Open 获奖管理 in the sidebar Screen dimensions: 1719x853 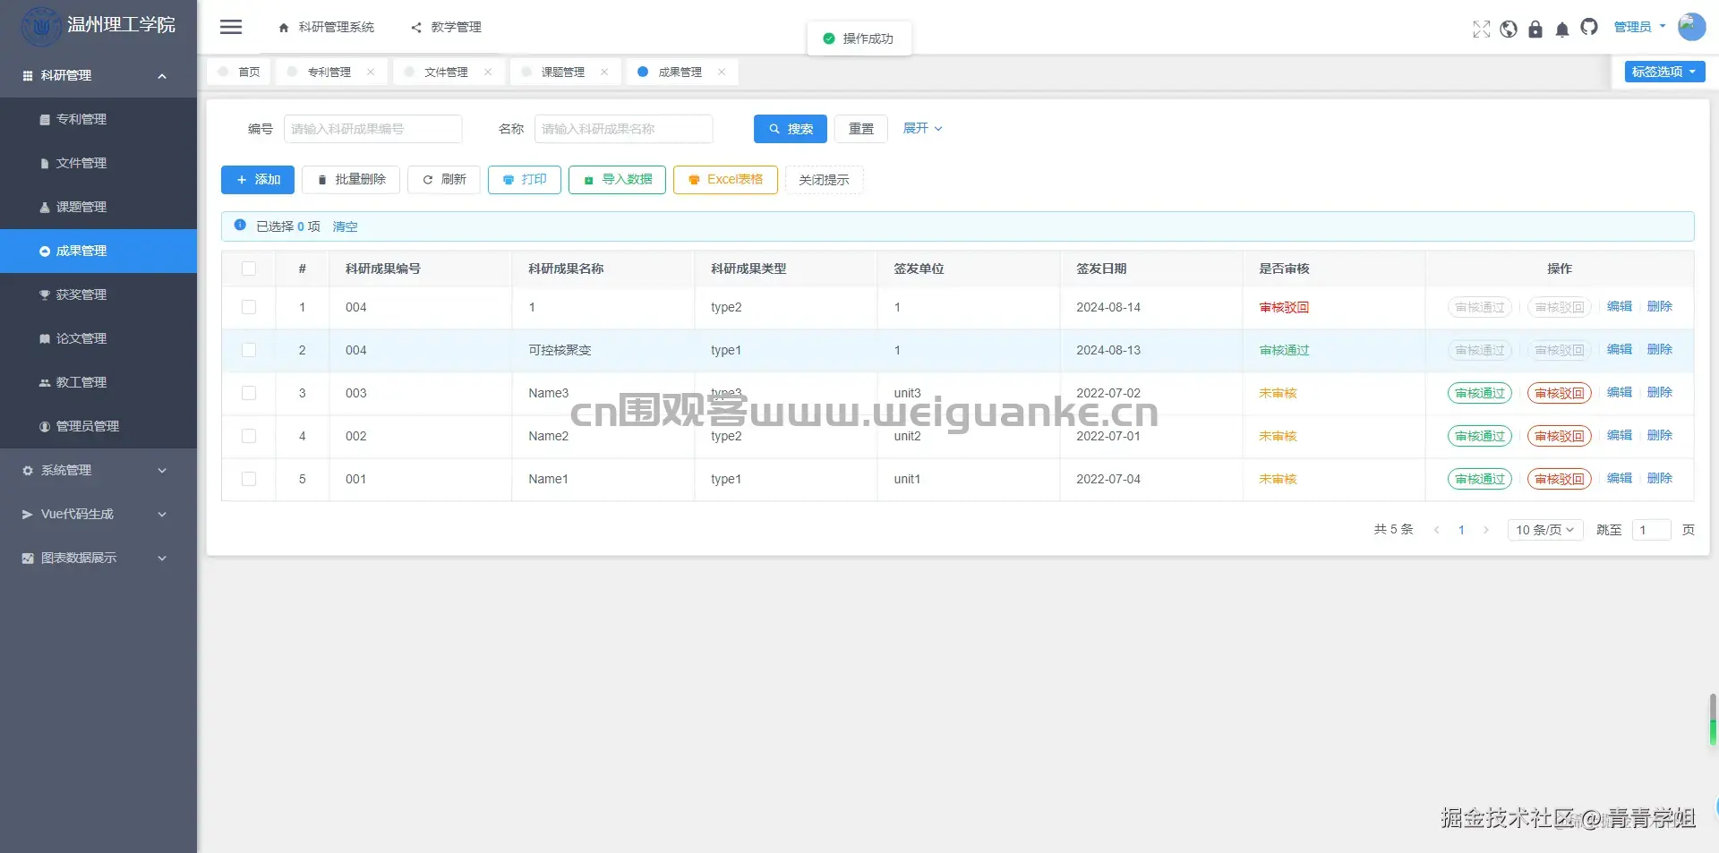click(98, 294)
